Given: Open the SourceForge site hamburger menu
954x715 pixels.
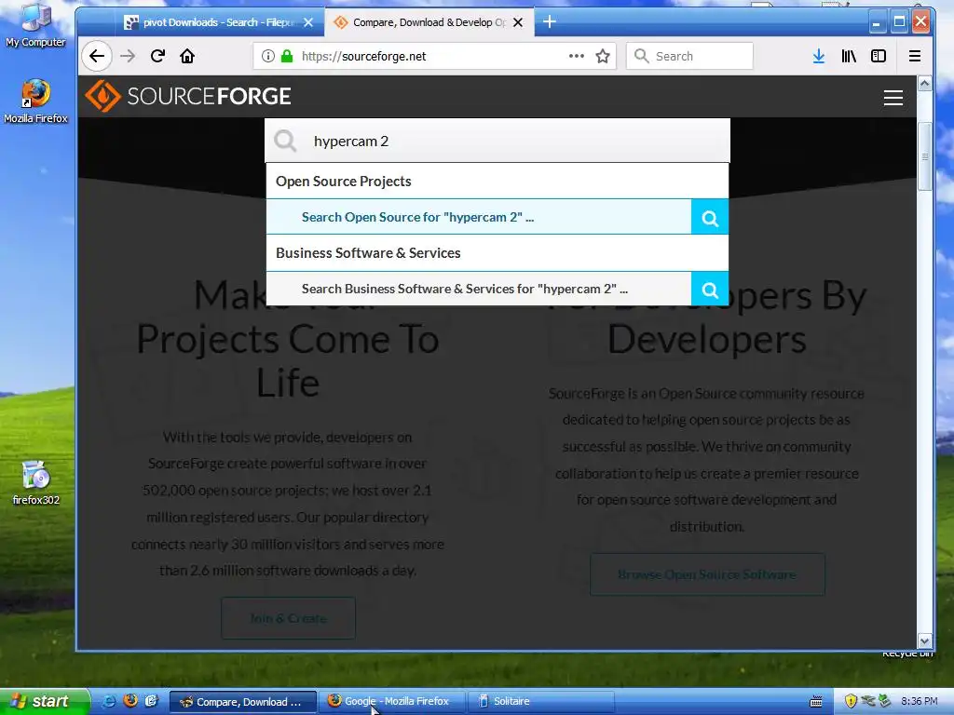Looking at the screenshot, I should pyautogui.click(x=893, y=98).
